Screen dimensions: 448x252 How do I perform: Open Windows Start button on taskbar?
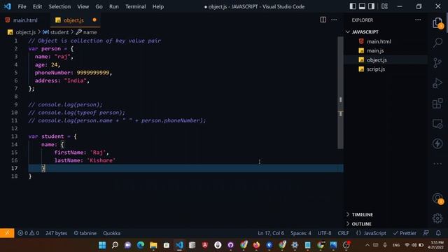pos(102,245)
